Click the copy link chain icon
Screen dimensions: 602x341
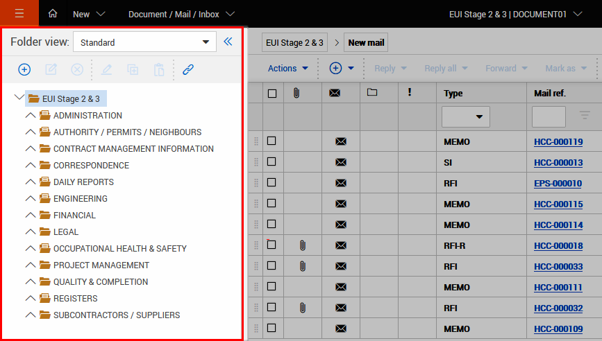point(187,69)
